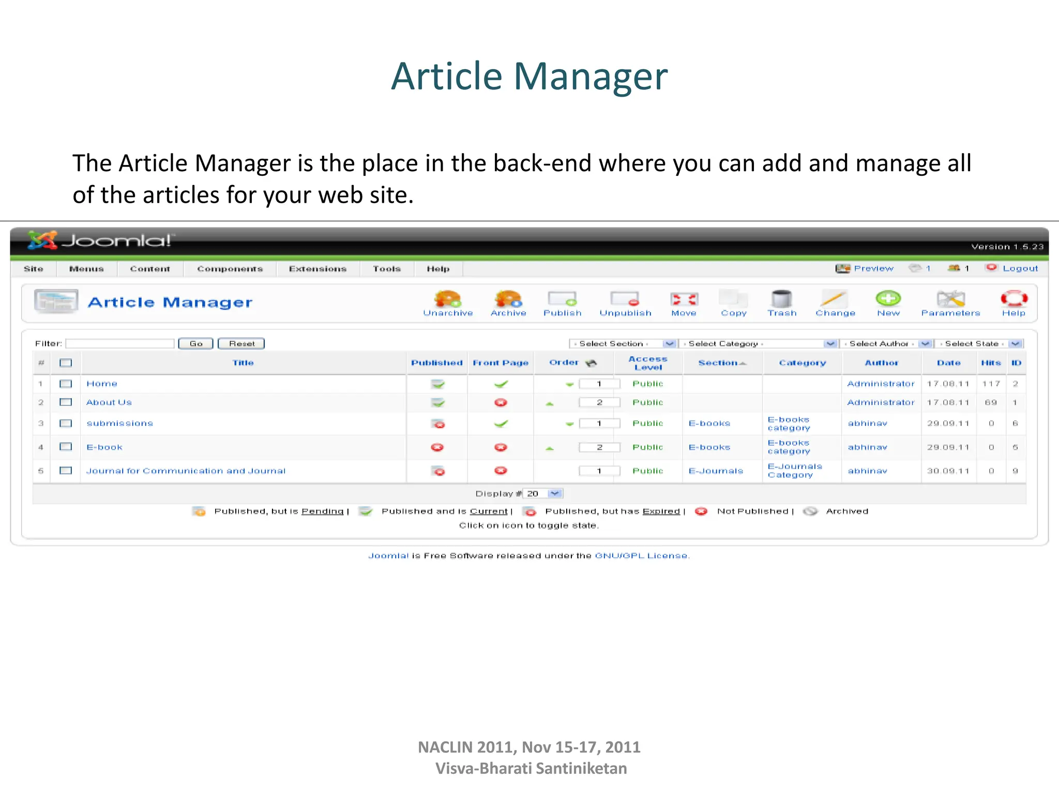Viewport: 1059px width, 794px height.
Task: Open the Journal for Communication and Journal link
Action: pyautogui.click(x=186, y=471)
